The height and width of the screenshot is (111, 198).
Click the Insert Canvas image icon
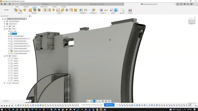tap(116, 10)
